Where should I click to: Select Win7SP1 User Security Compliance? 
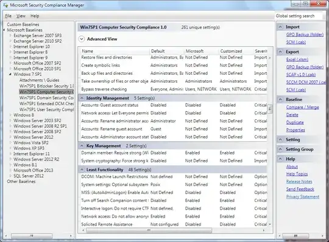46,109
